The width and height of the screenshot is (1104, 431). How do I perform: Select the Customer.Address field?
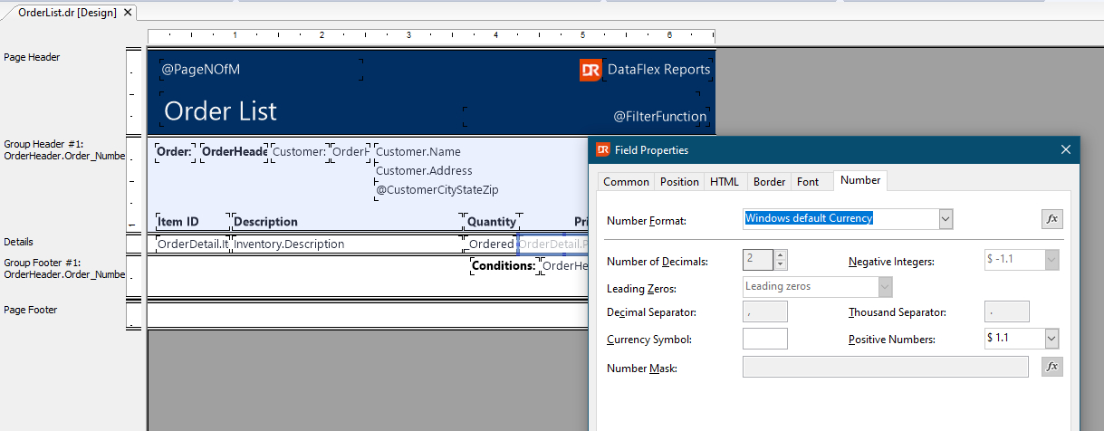click(x=423, y=171)
